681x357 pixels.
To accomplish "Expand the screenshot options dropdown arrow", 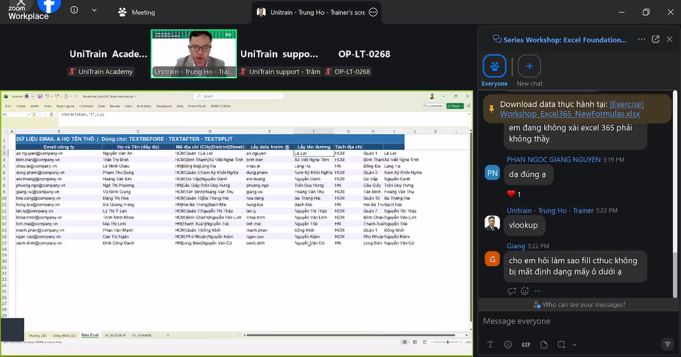I will (x=574, y=345).
